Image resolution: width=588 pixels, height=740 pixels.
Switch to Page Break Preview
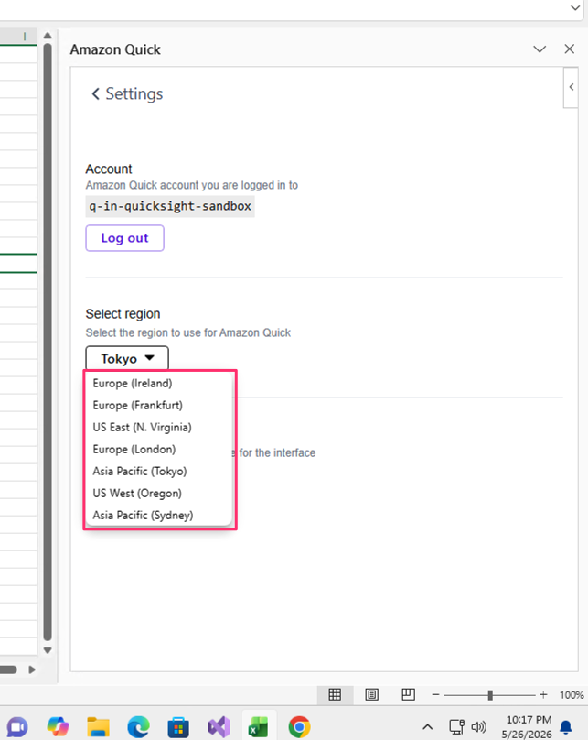[409, 695]
